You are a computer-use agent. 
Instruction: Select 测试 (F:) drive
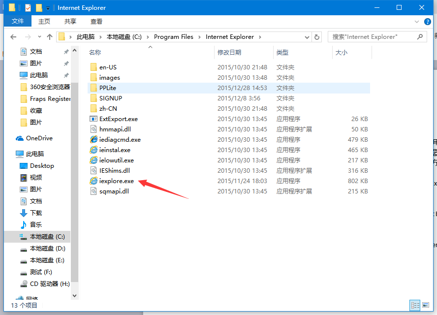click(x=41, y=272)
